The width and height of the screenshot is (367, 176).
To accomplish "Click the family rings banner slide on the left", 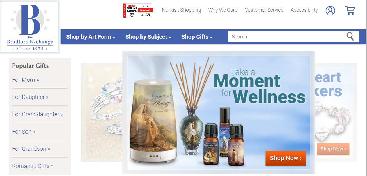I will click(x=102, y=112).
